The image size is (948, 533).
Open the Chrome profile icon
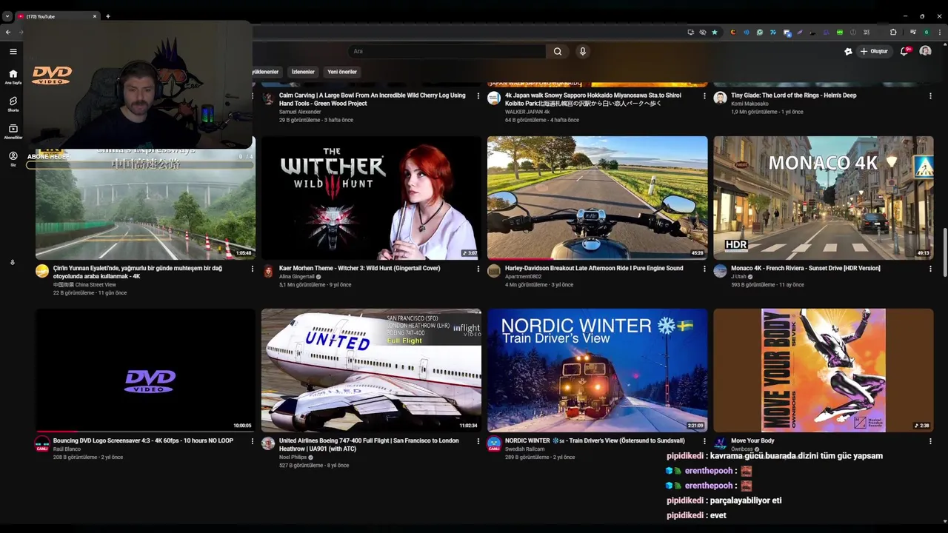click(926, 32)
